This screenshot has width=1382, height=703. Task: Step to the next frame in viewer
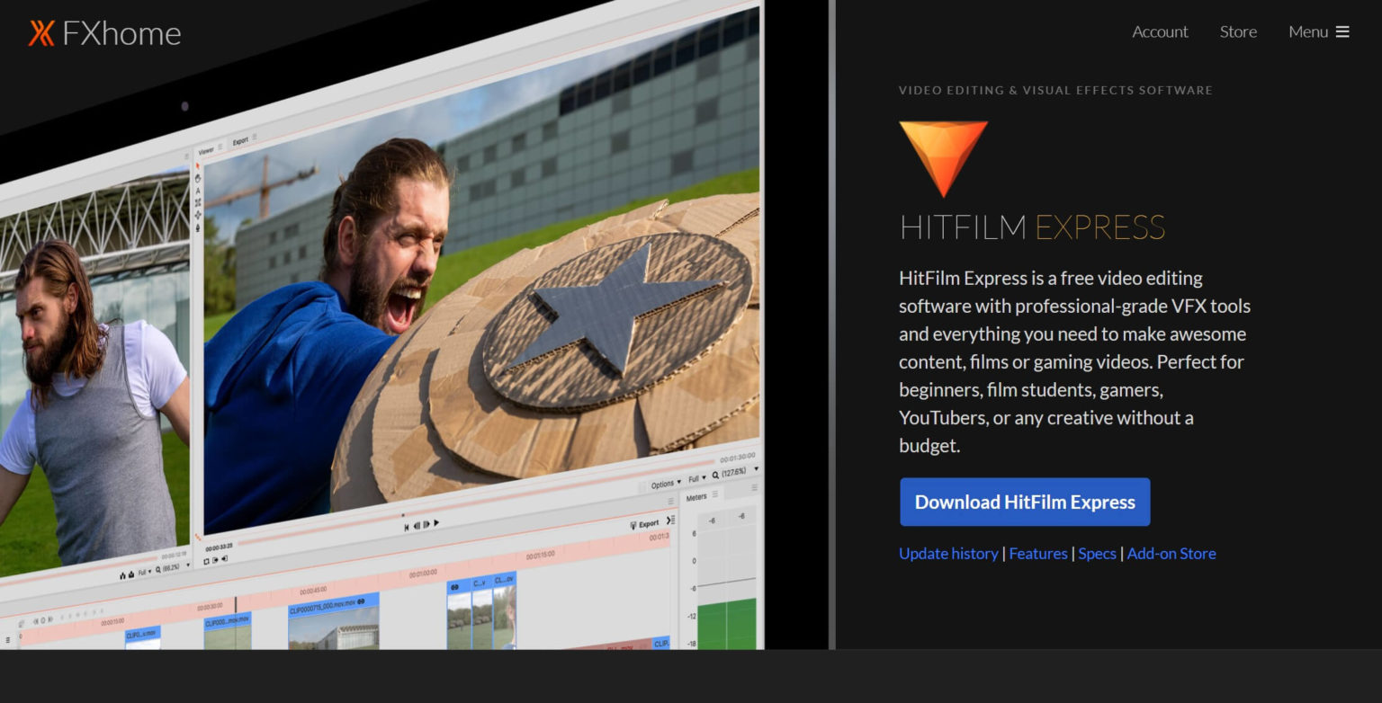tap(426, 524)
